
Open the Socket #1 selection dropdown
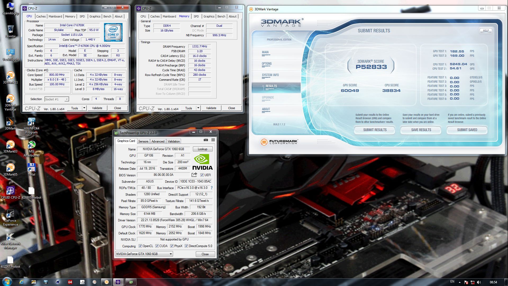[x=67, y=99]
